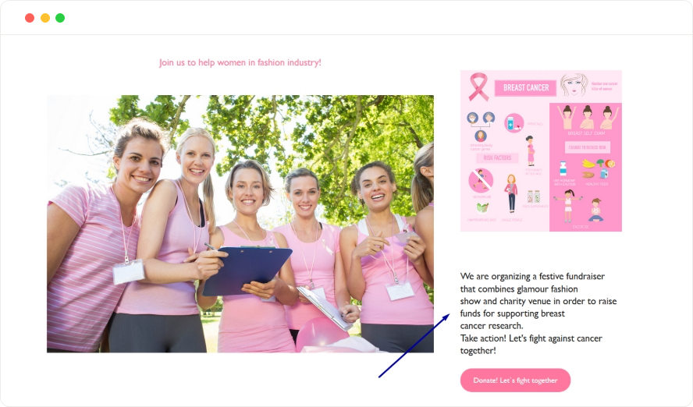Select the food supplements jars icon

tap(534, 196)
